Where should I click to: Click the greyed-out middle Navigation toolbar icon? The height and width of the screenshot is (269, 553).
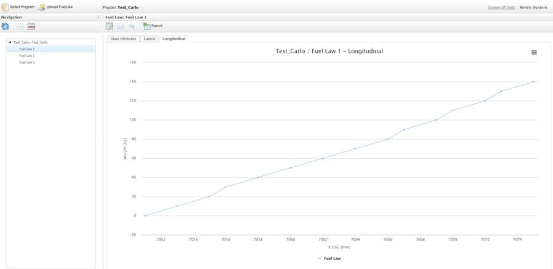click(19, 26)
